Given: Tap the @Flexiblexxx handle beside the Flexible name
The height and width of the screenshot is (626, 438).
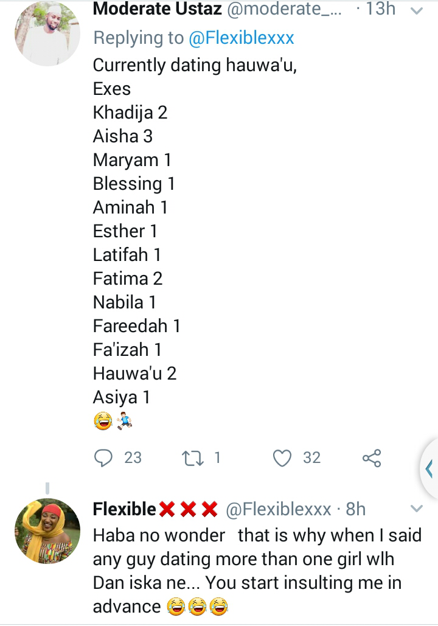Looking at the screenshot, I should (x=278, y=509).
